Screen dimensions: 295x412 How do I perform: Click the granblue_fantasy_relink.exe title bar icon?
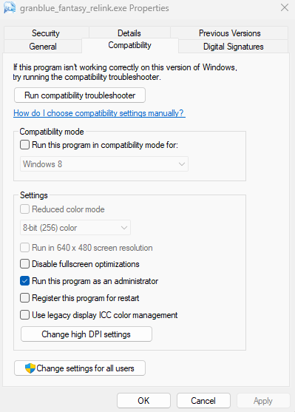pyautogui.click(x=10, y=7)
